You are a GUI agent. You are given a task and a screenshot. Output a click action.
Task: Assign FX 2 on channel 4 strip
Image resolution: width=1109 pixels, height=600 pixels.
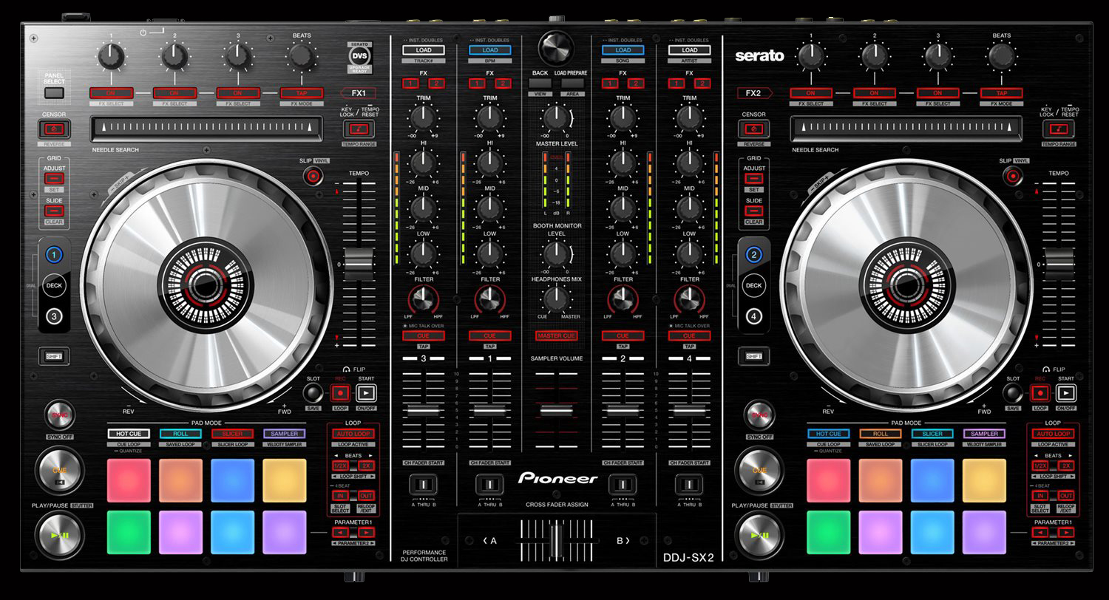pos(702,83)
